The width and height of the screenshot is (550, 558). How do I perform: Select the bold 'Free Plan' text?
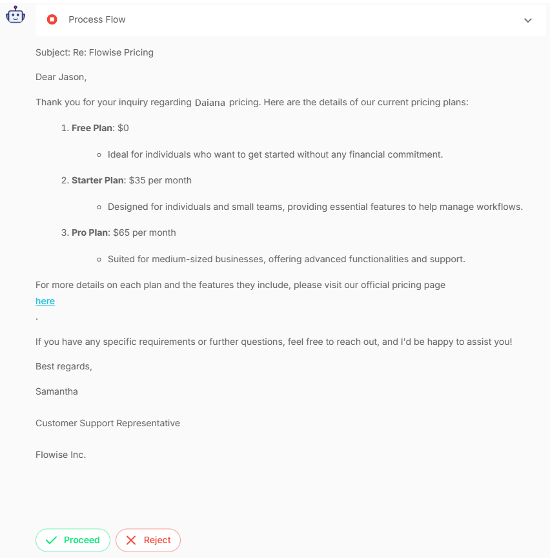pos(92,128)
